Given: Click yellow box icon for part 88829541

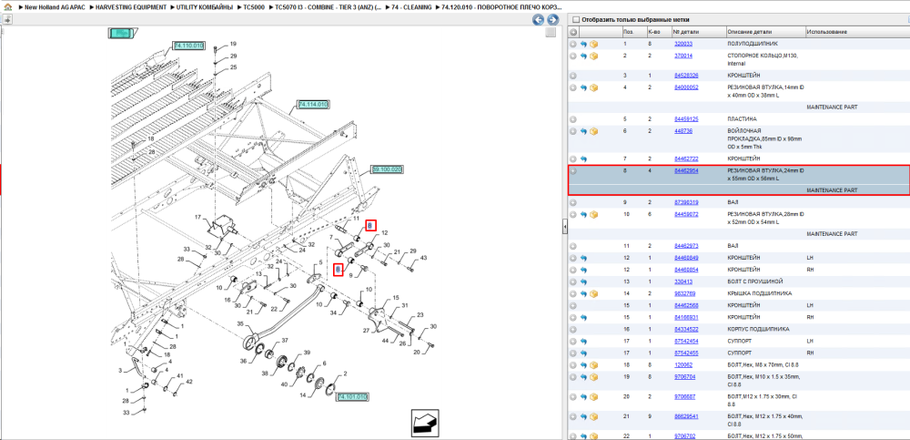Looking at the screenshot, I should (x=593, y=417).
